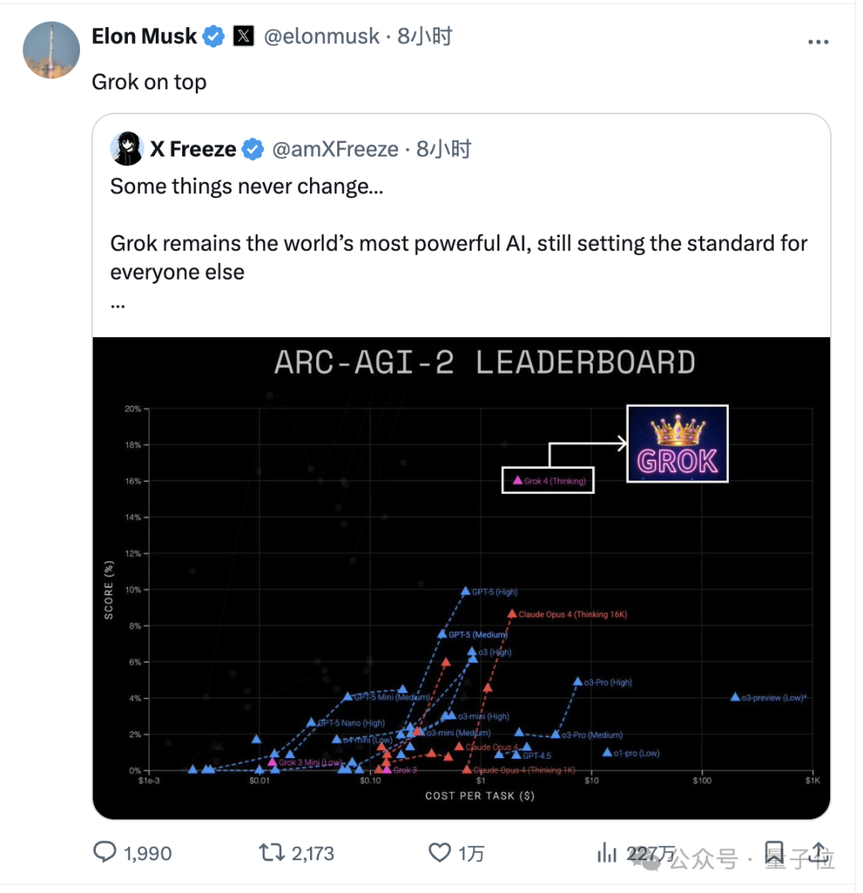Click the X affiliation badge next to Elon Musk
The image size is (863, 893).
coord(243,37)
